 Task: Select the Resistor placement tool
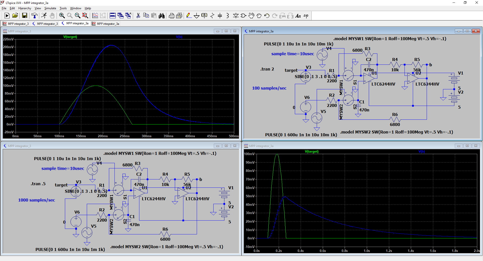click(x=212, y=16)
